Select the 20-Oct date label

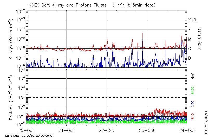tap(26, 130)
